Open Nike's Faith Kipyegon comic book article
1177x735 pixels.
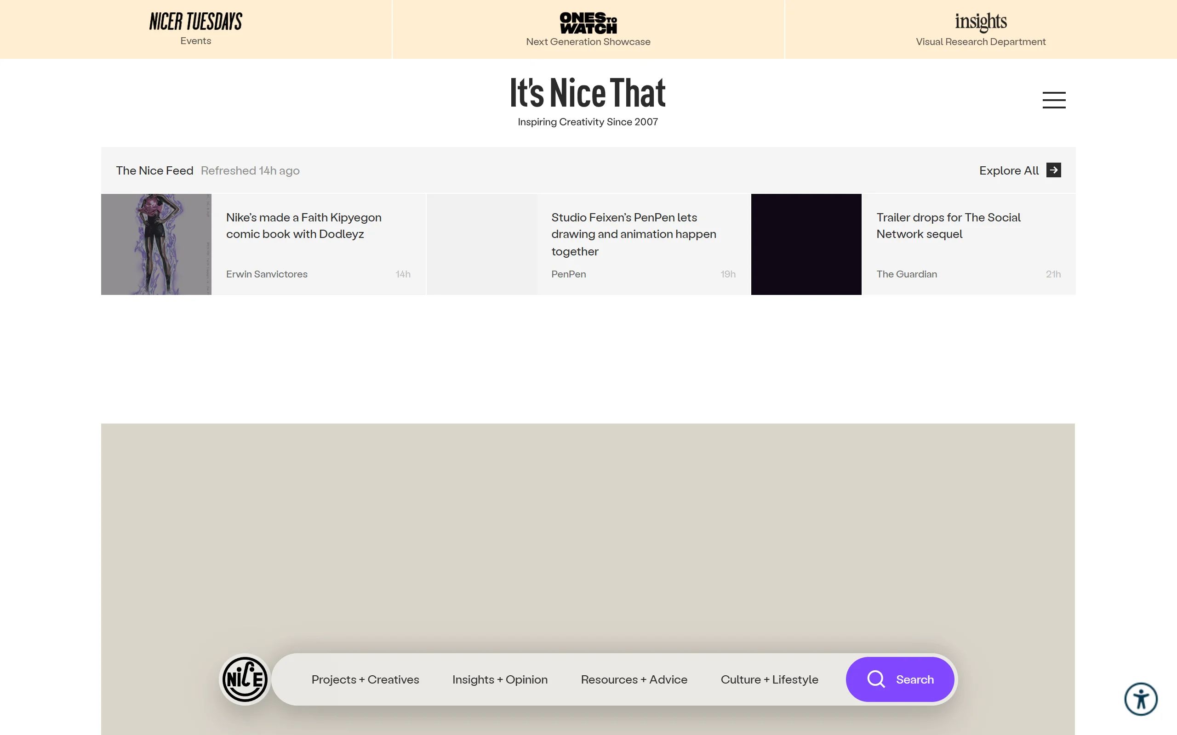tap(304, 226)
